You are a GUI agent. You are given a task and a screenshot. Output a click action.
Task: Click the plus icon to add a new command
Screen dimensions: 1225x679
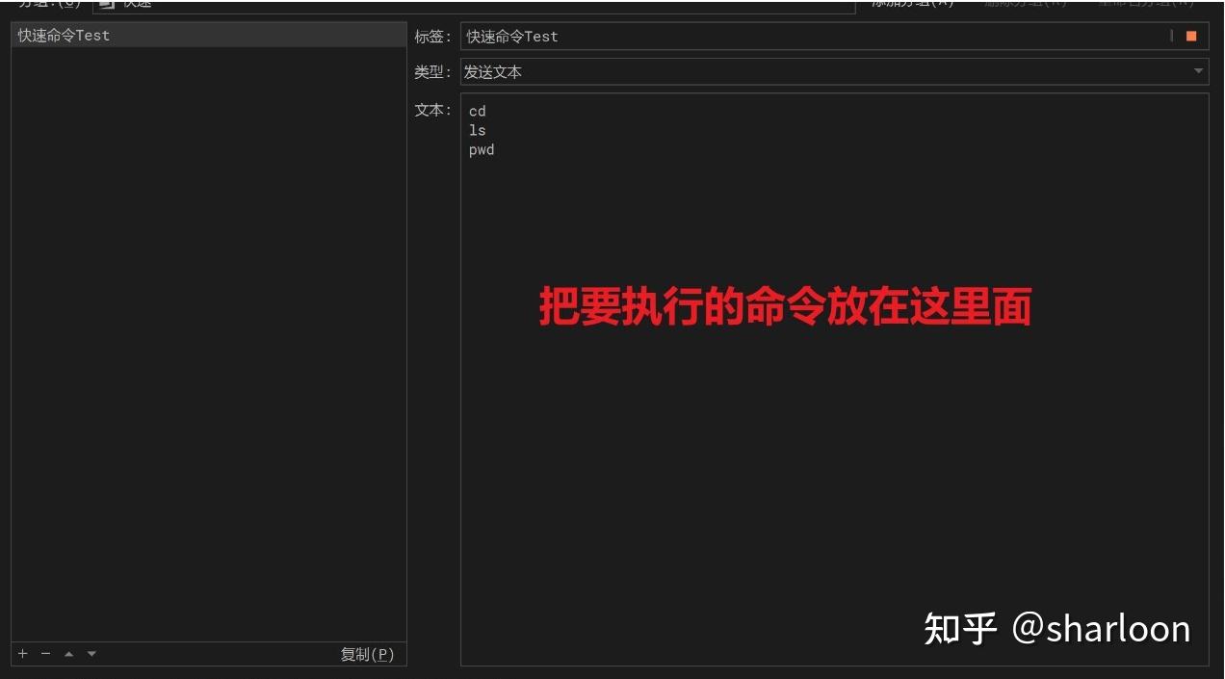[x=21, y=653]
